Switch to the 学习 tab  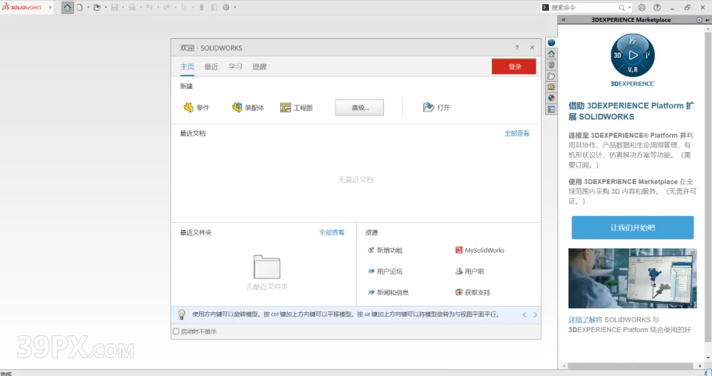235,67
